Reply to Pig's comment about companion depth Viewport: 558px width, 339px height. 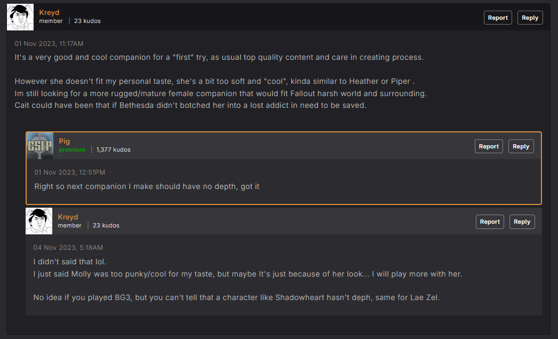tap(521, 146)
